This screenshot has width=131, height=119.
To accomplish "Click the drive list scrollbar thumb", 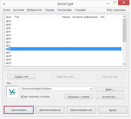I will [x=124, y=30].
